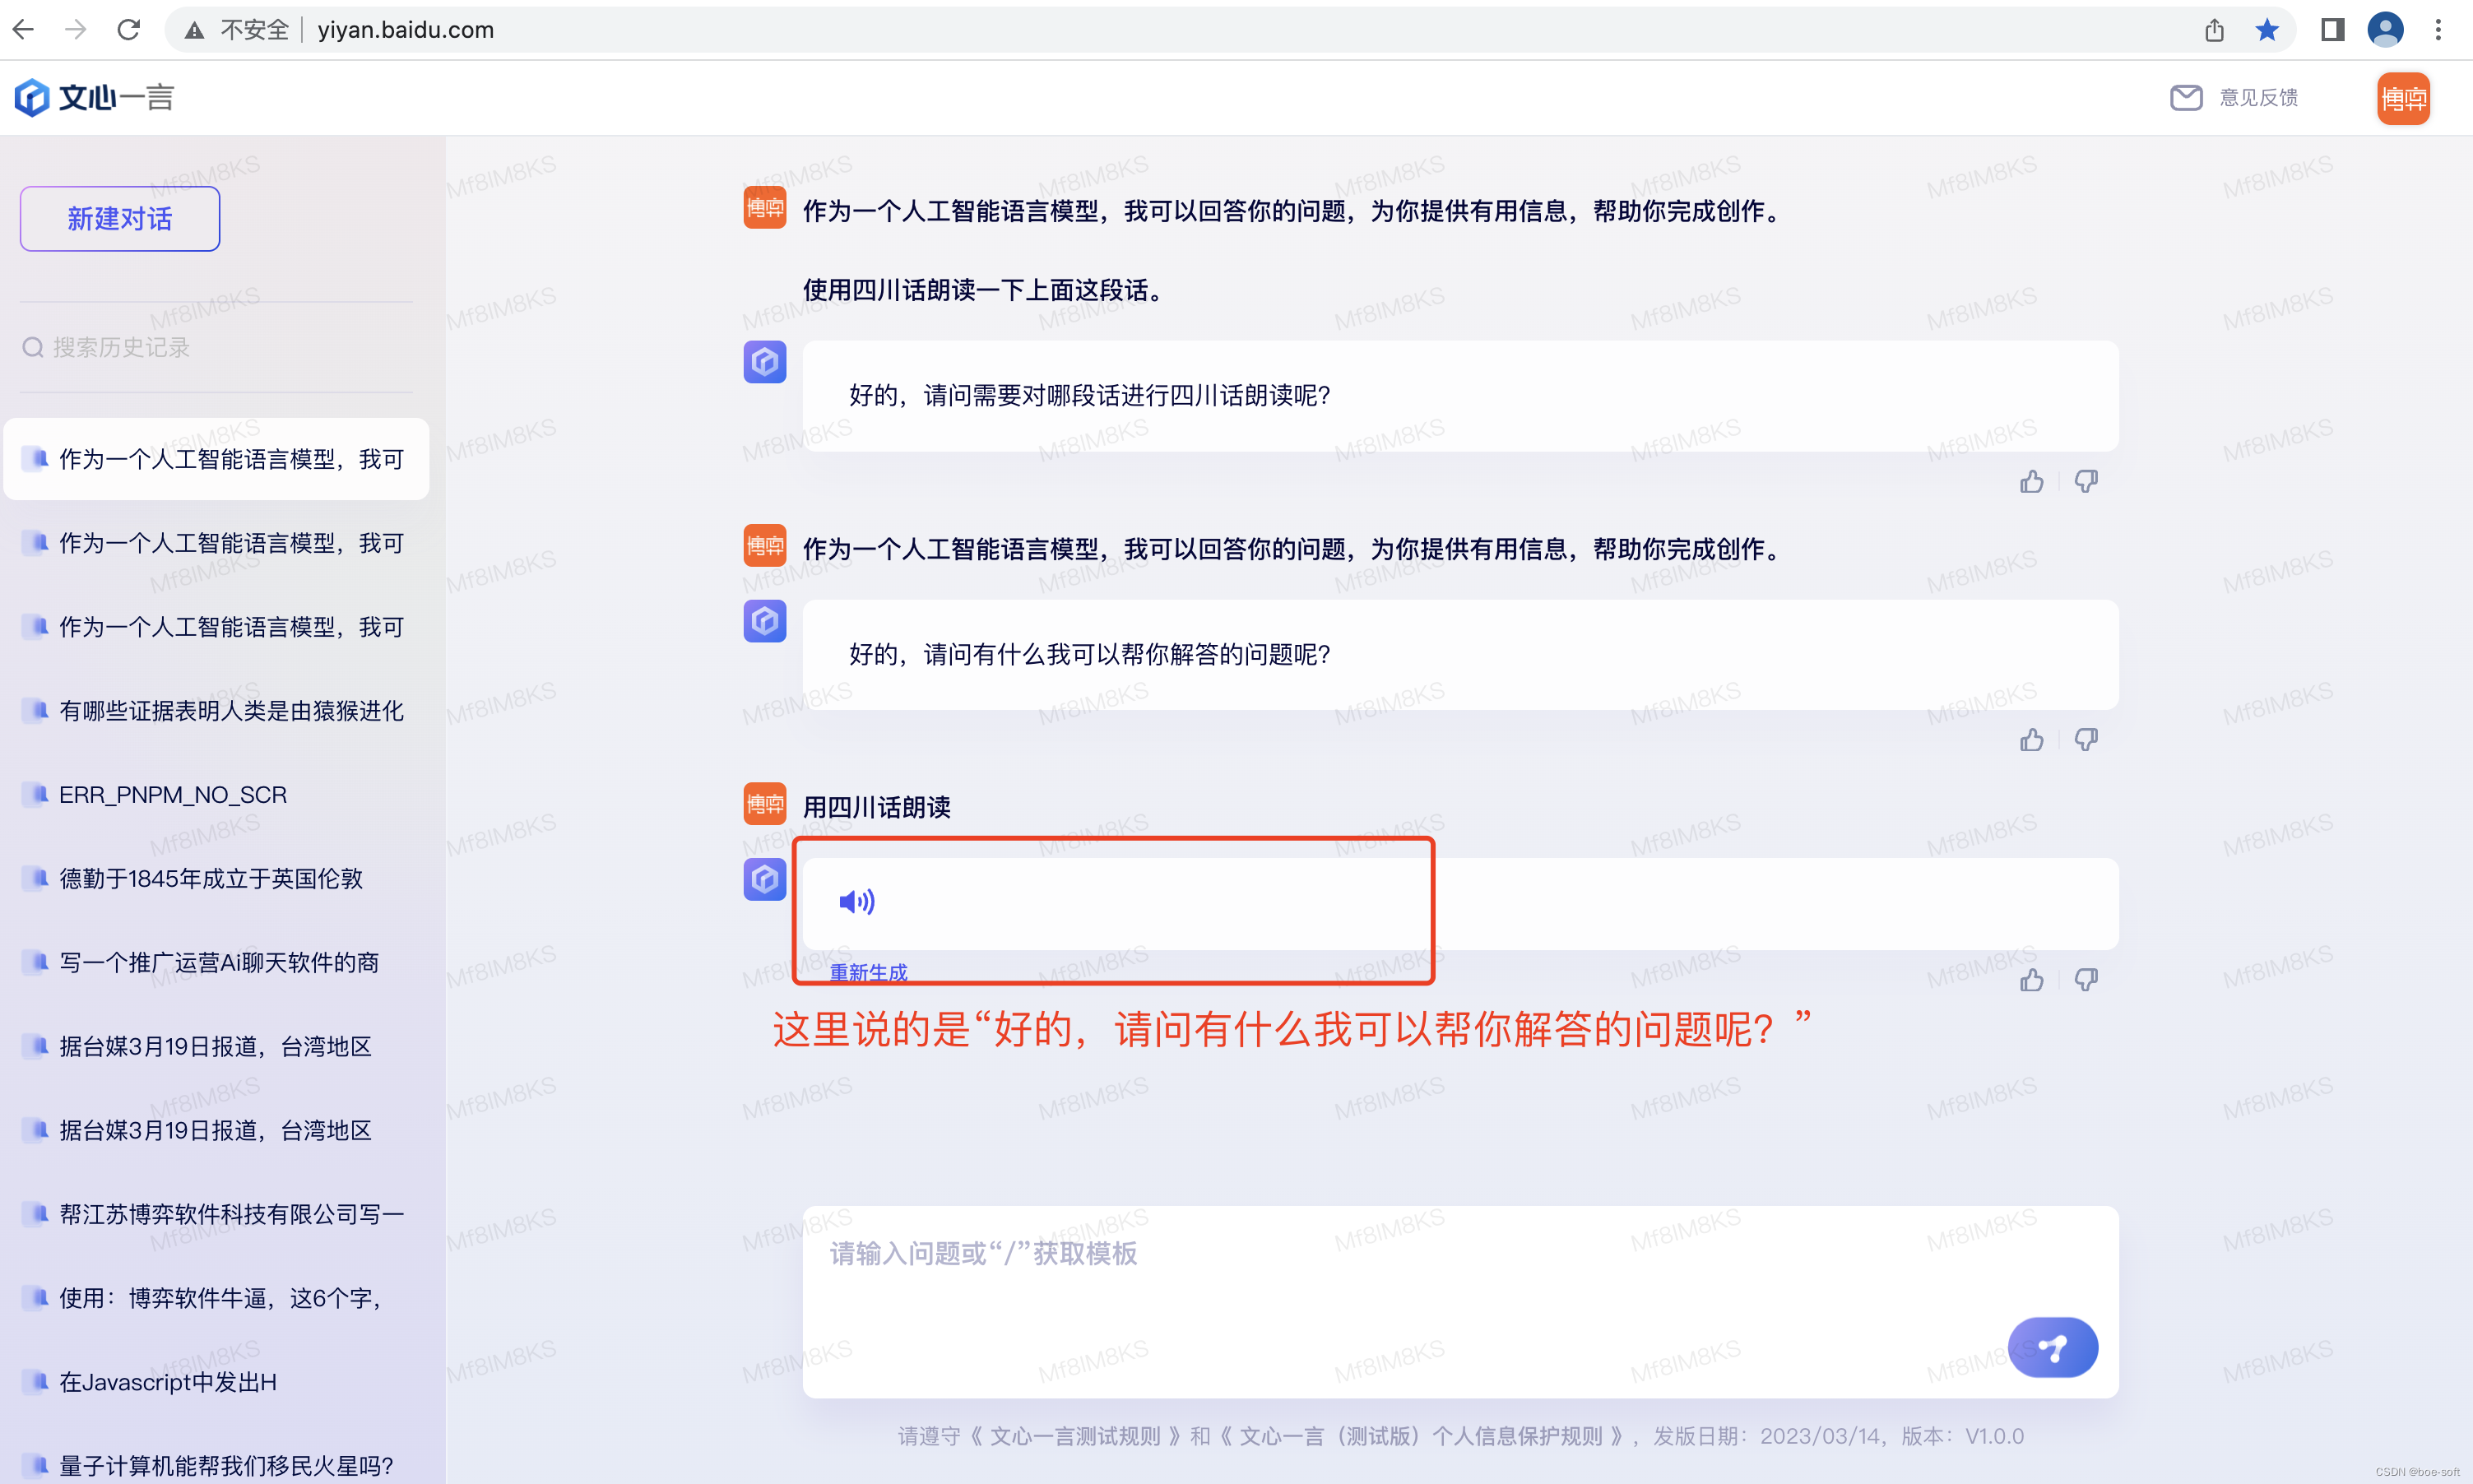Click the bookmark star icon
Viewport: 2473px width, 1484px height.
(x=2267, y=30)
